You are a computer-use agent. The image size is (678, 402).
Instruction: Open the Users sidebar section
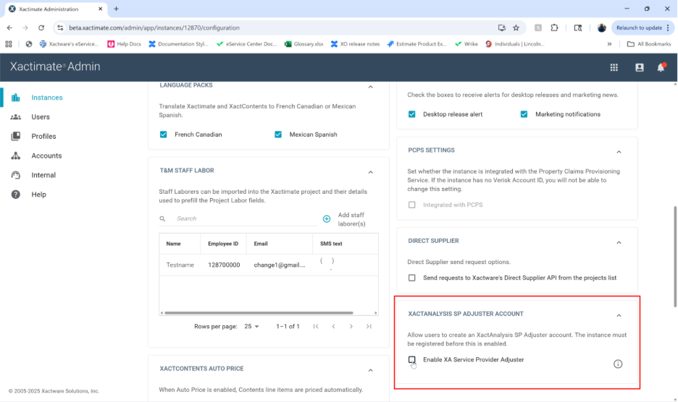point(41,117)
